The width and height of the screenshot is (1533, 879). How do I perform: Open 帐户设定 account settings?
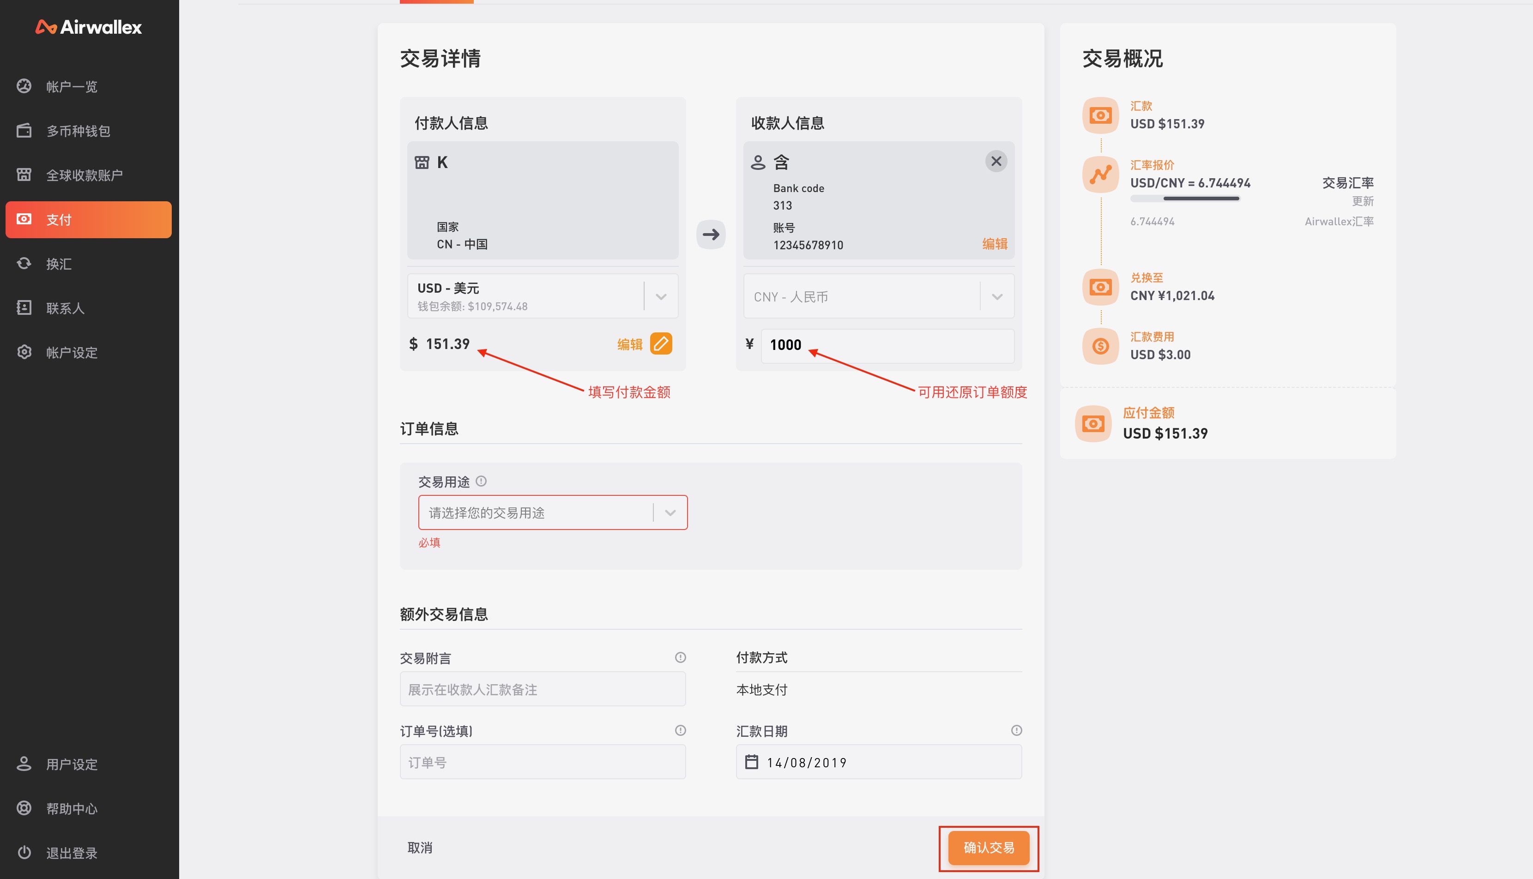71,352
